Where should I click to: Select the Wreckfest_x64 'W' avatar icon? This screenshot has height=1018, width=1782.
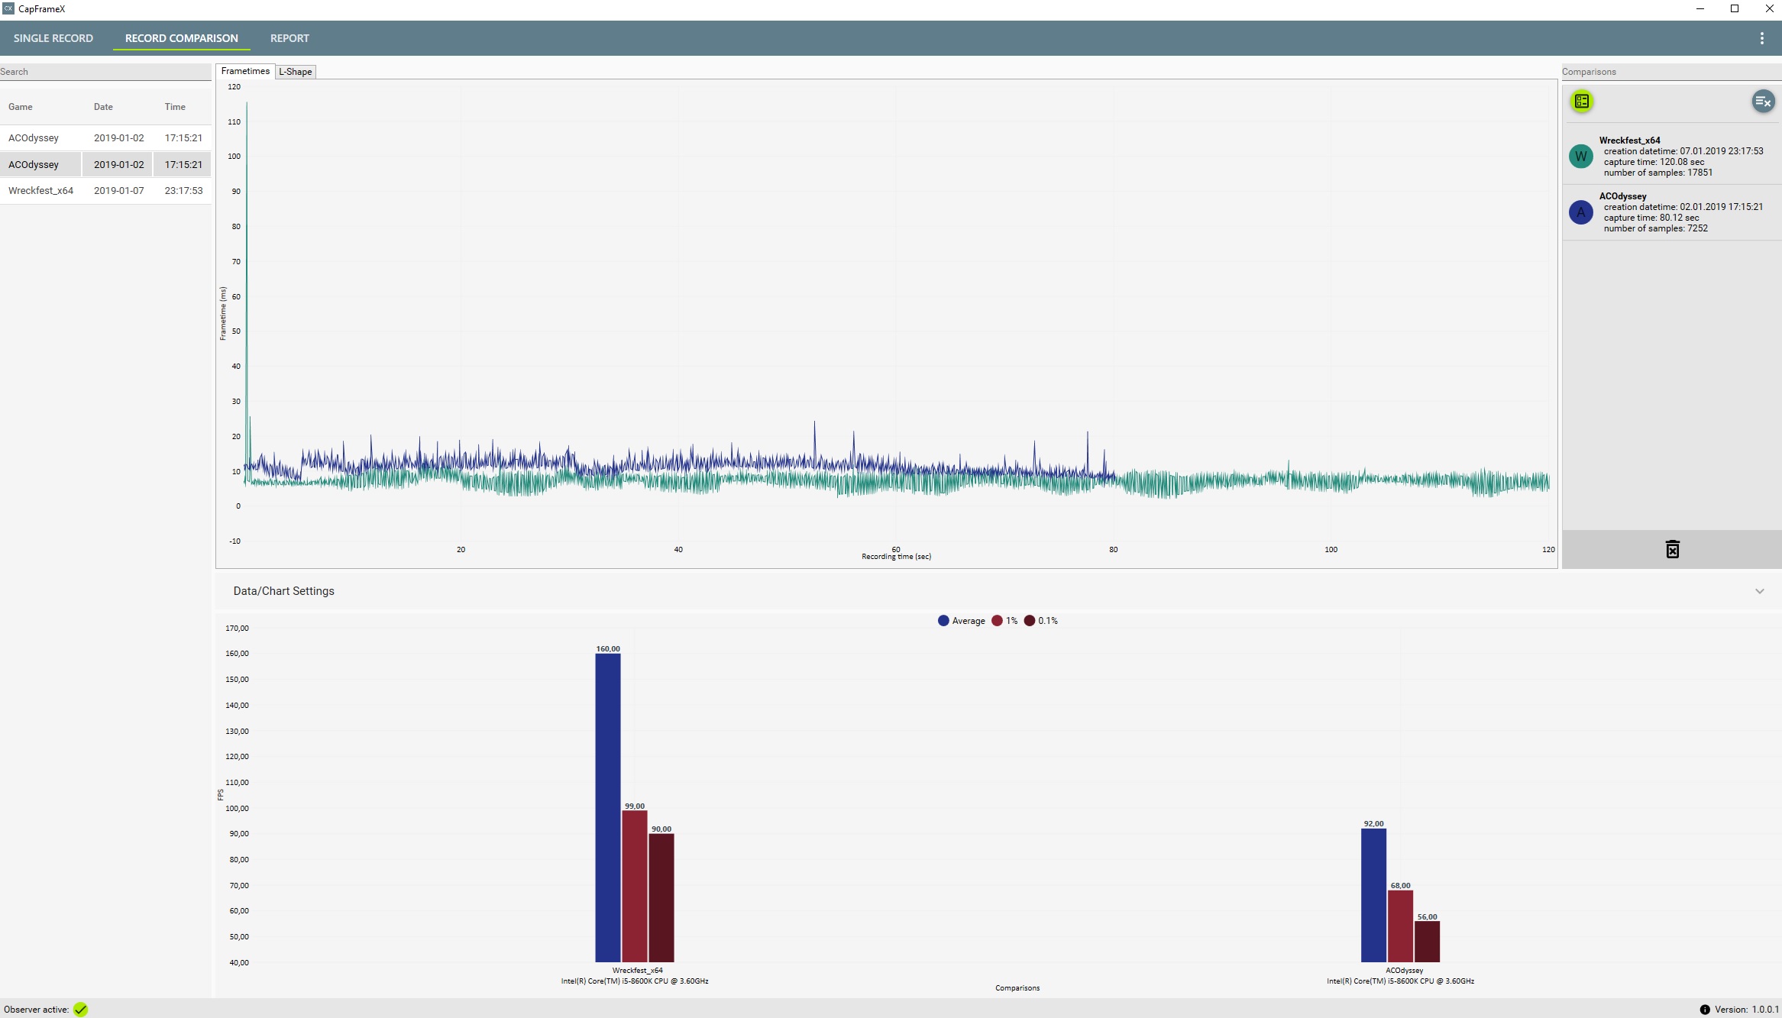(1580, 156)
